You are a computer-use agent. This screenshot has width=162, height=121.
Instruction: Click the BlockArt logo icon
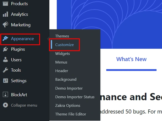[5, 95]
